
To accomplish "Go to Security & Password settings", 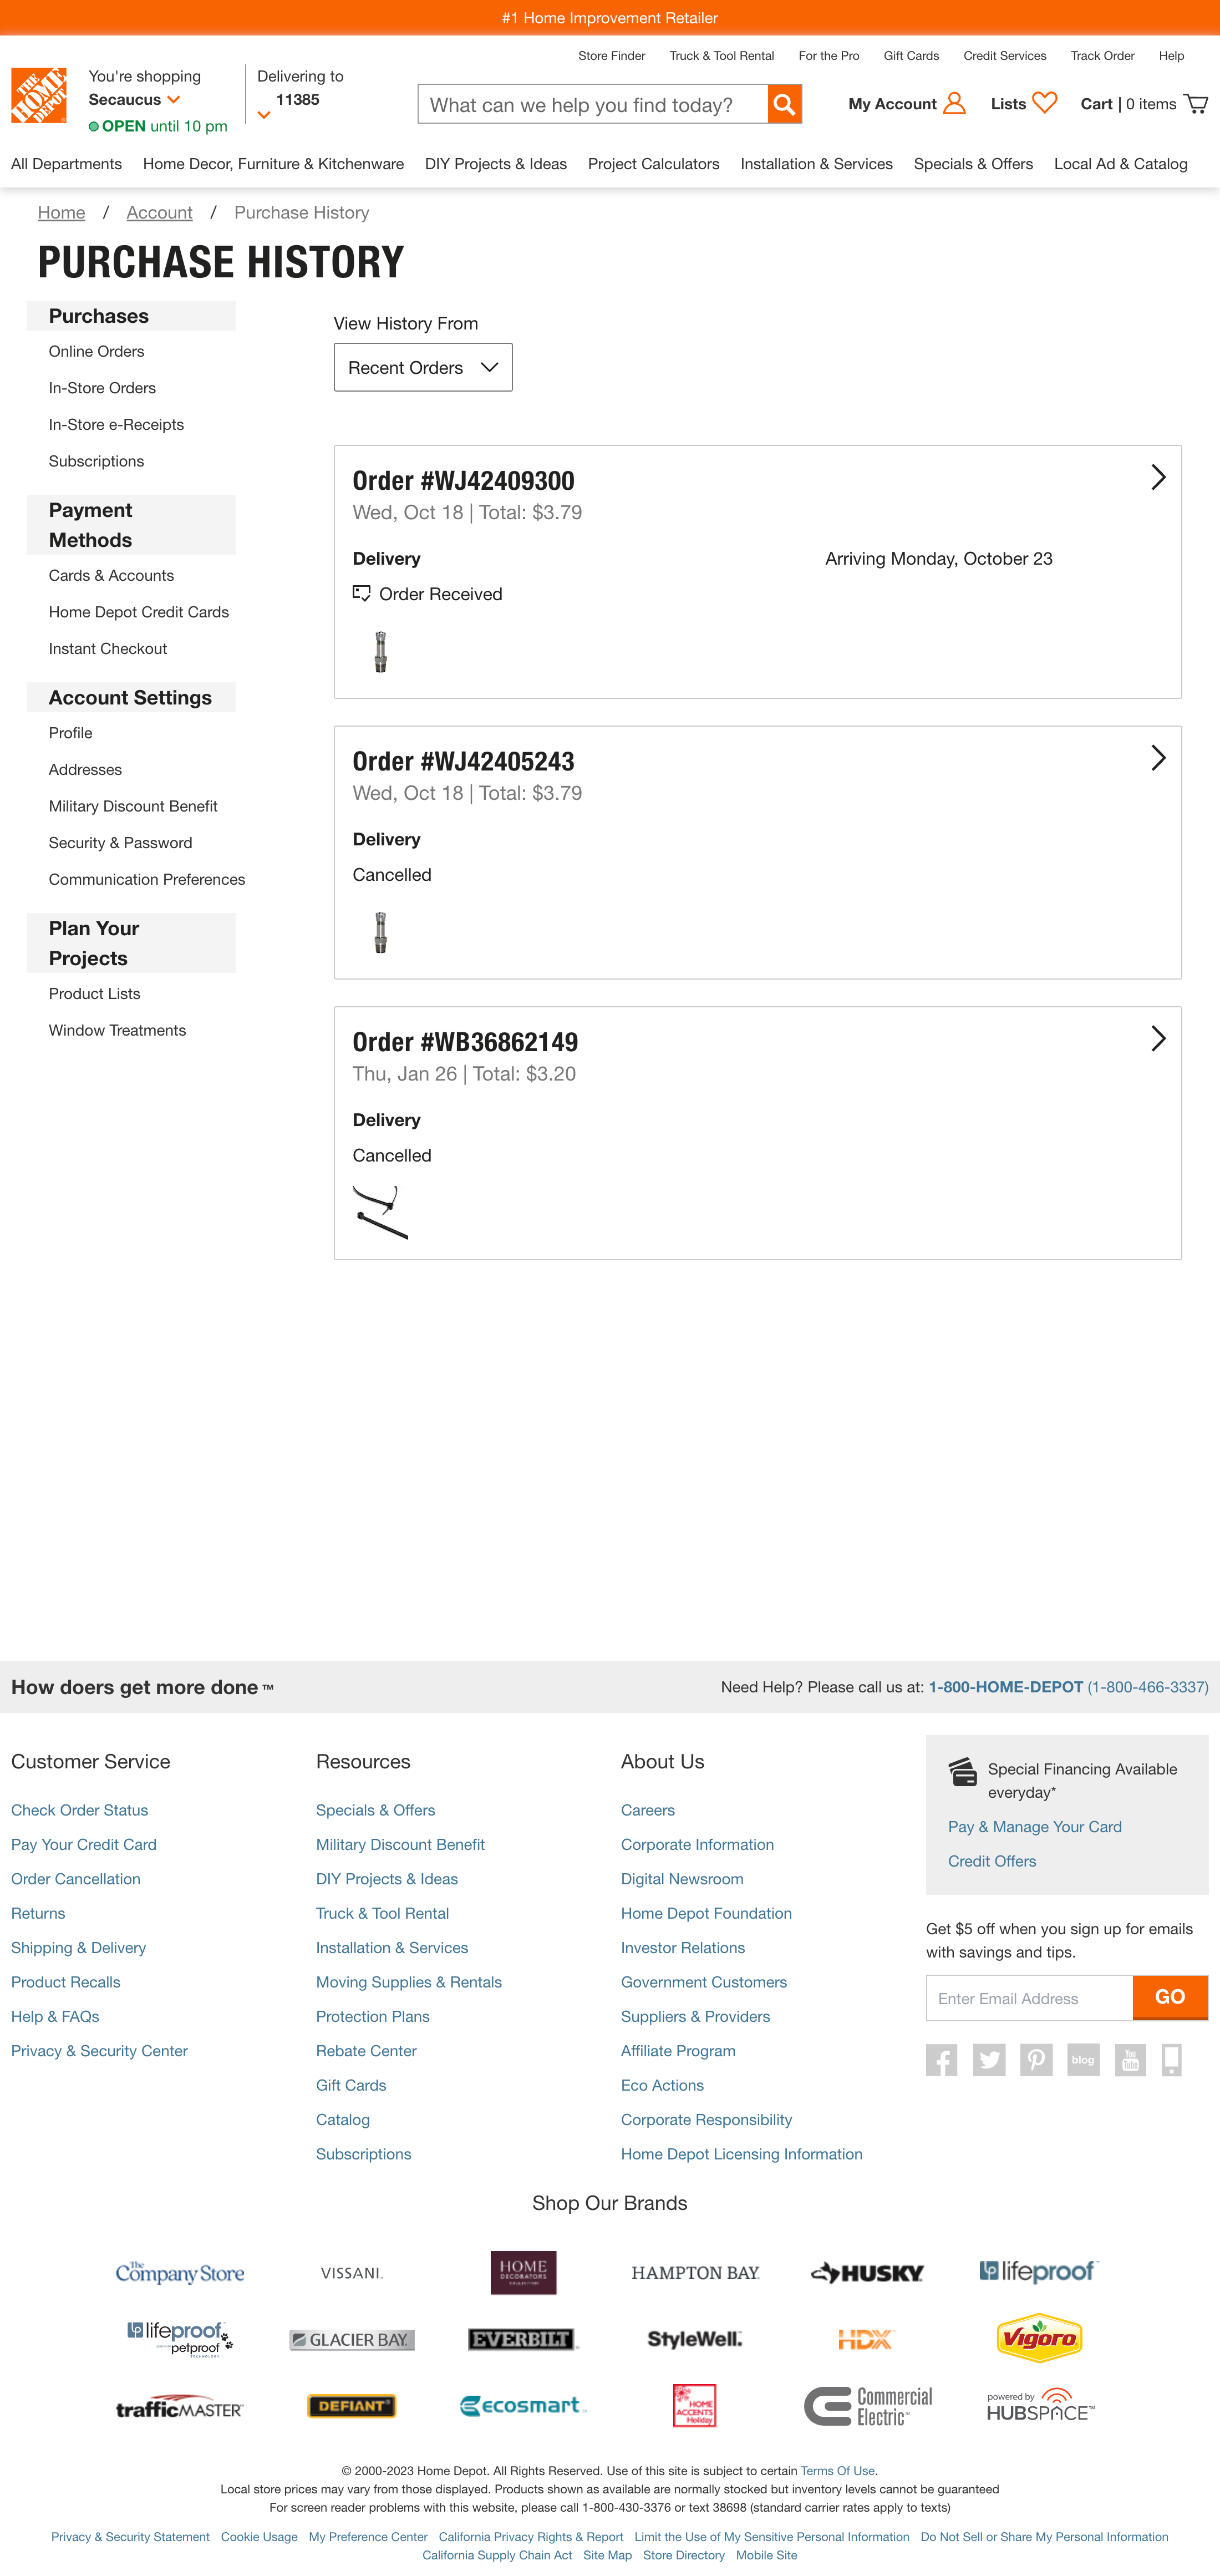I will click(x=120, y=843).
